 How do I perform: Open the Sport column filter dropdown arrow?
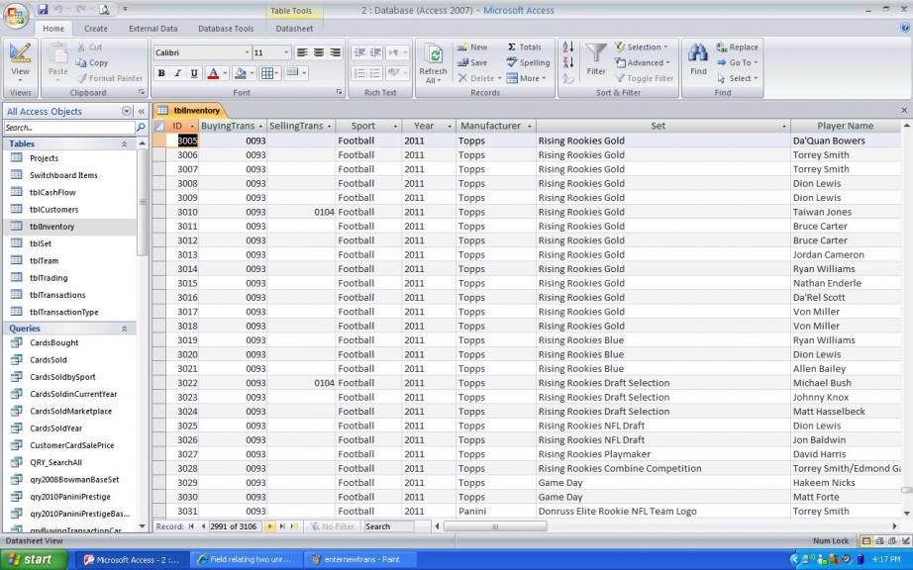395,127
